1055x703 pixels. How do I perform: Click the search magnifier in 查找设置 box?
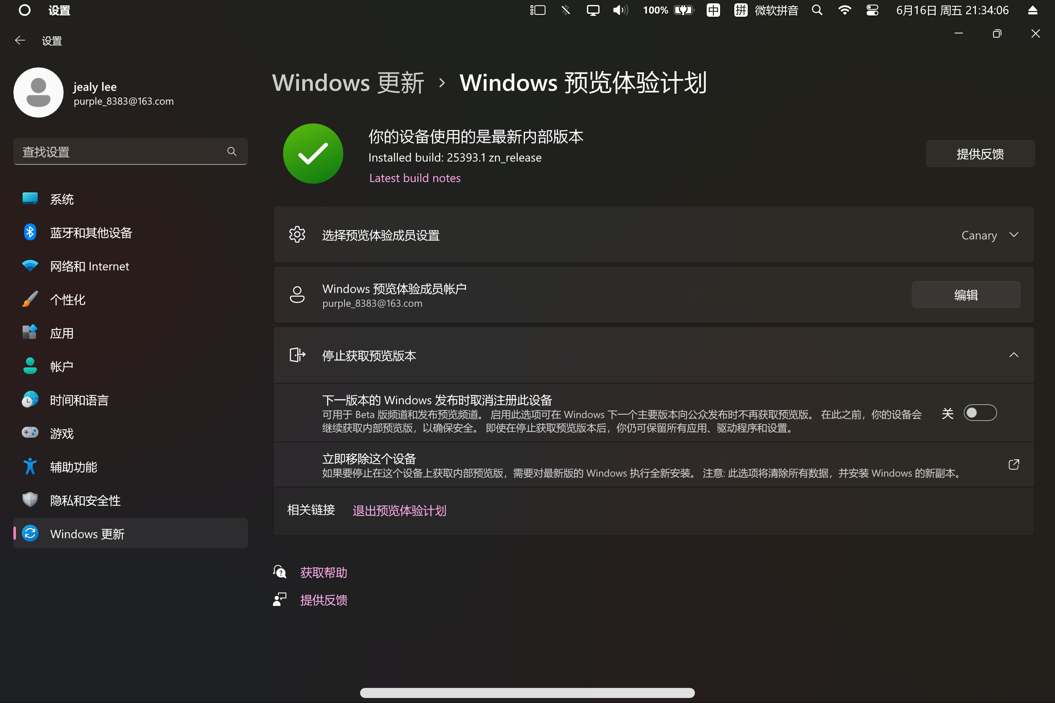click(232, 151)
